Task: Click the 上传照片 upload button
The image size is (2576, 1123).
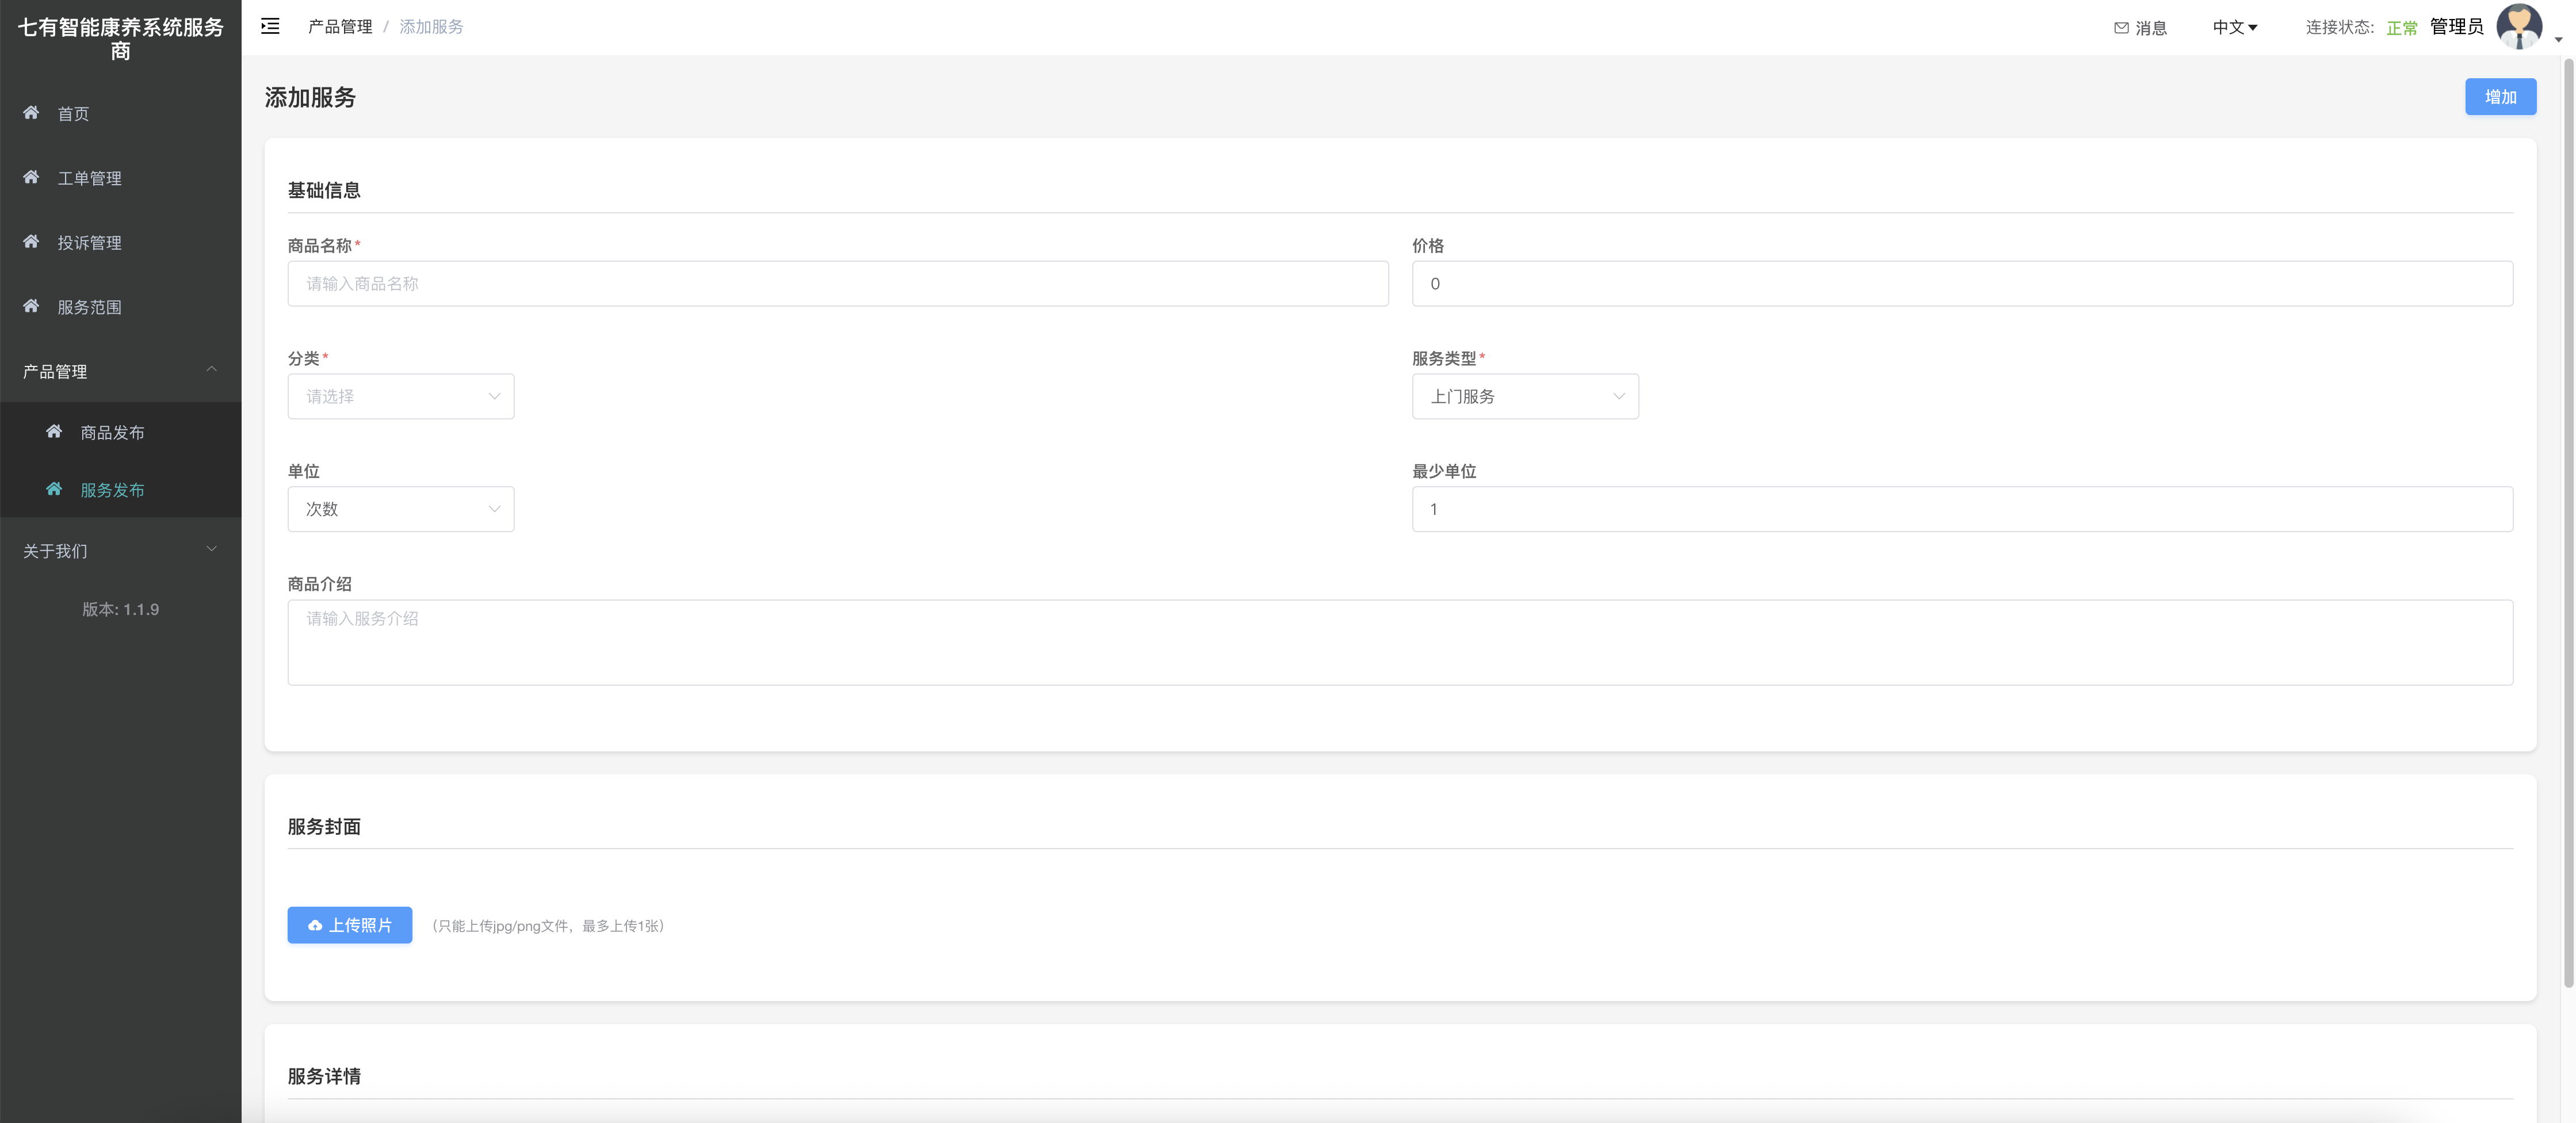Action: 350,925
